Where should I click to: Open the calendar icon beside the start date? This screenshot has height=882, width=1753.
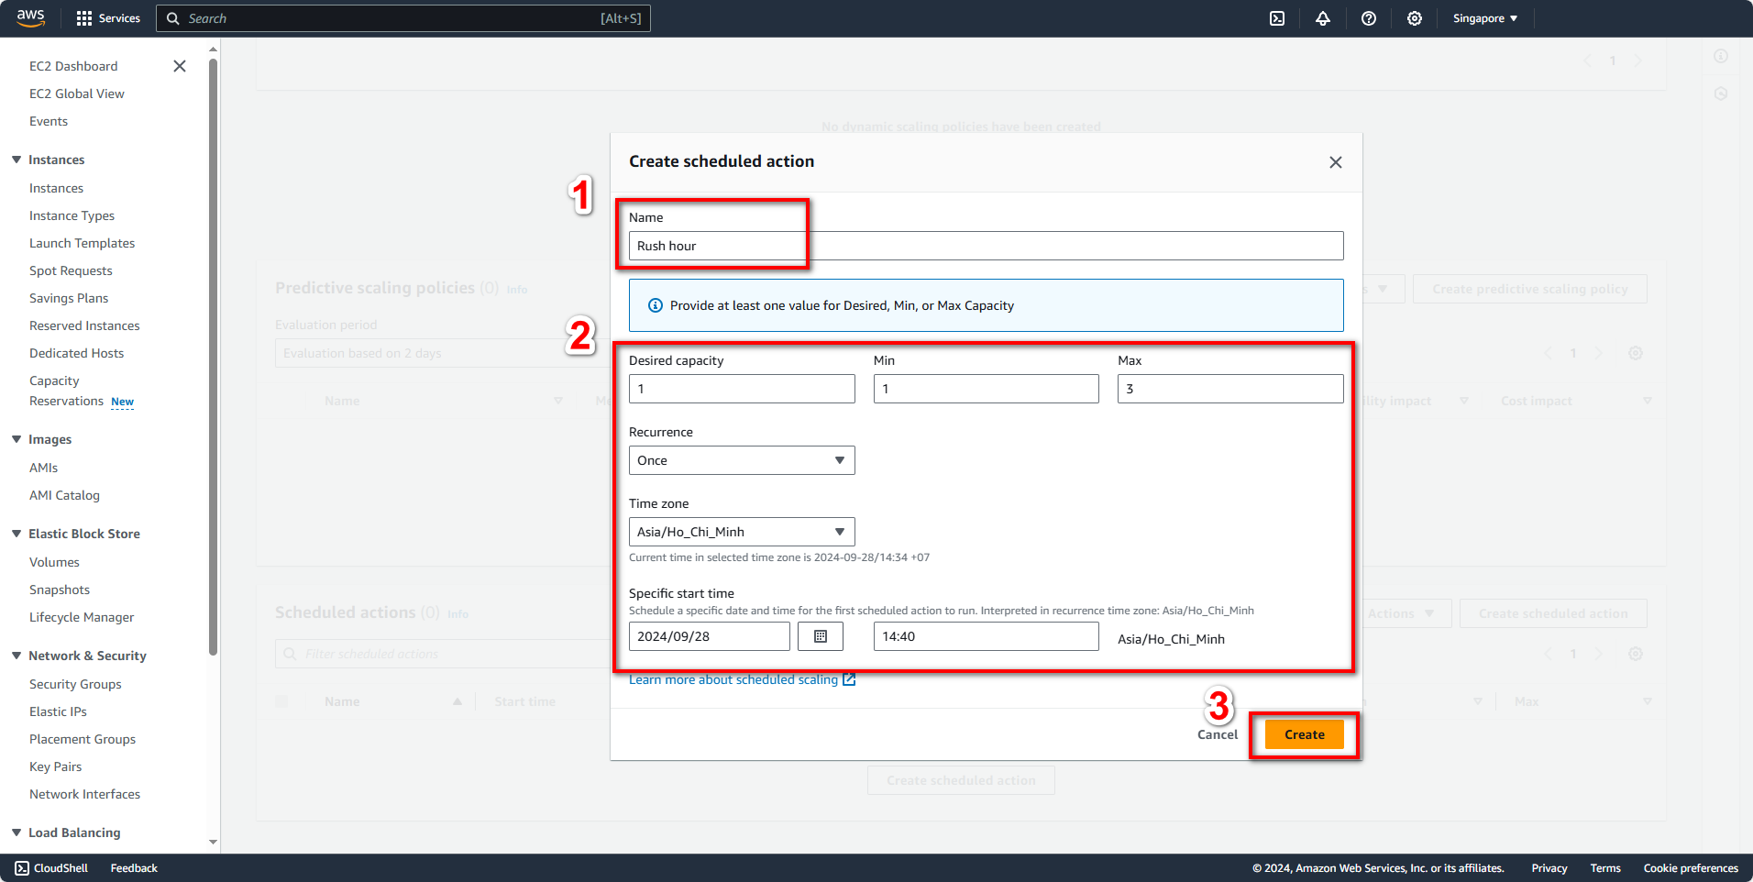point(820,635)
